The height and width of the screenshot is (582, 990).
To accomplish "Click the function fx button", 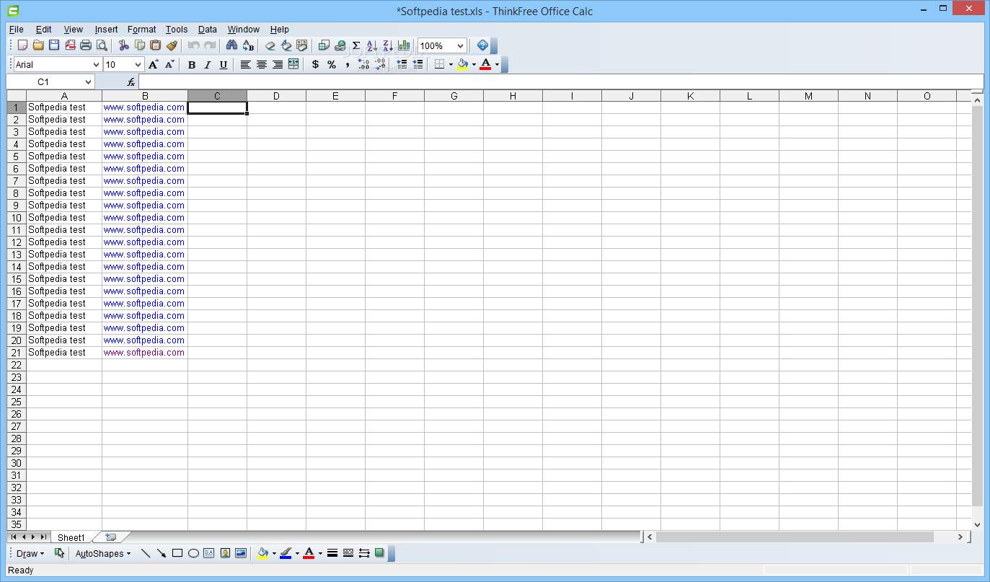I will [x=131, y=82].
